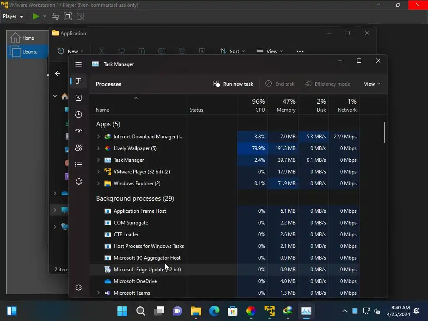Sort processes by Memory column
The image size is (428, 321).
coord(283,105)
